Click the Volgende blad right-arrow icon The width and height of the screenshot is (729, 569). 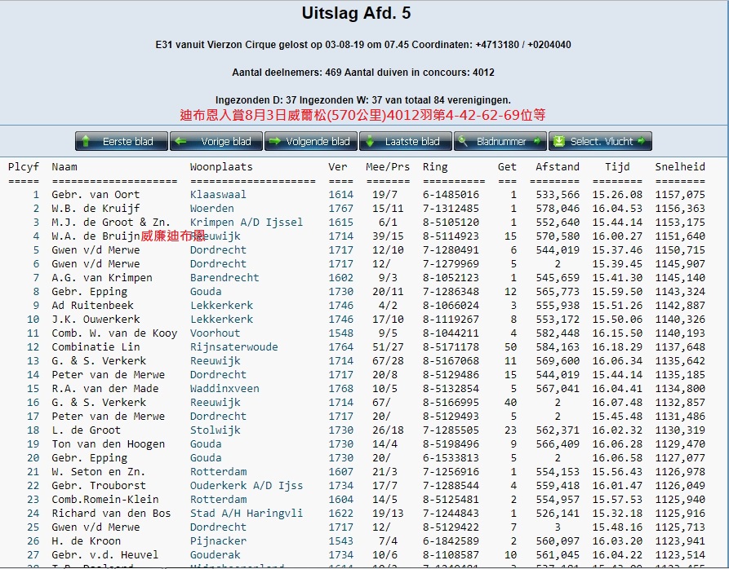click(274, 142)
